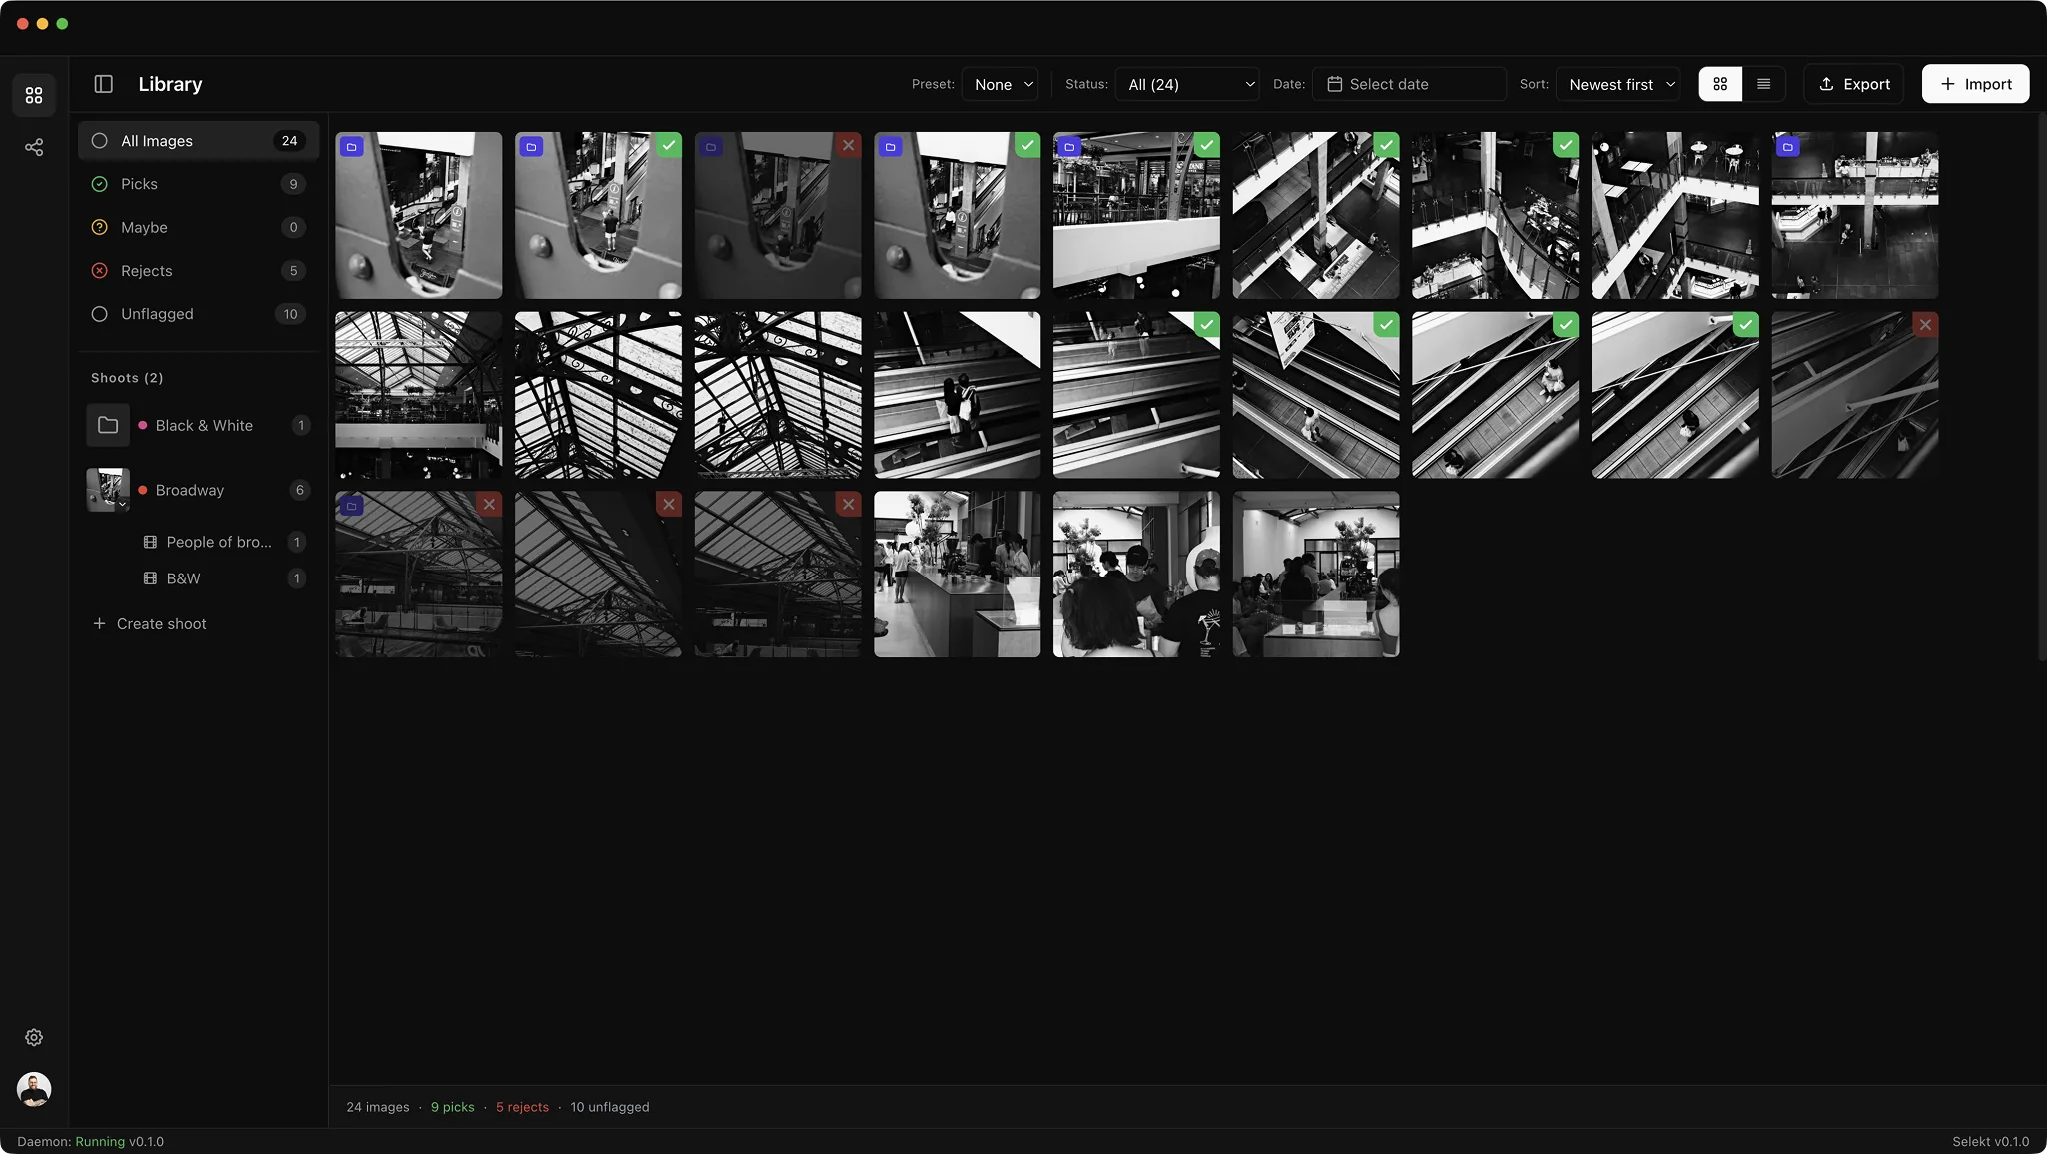Toggle the sidebar panel icon beside Library

pos(104,84)
